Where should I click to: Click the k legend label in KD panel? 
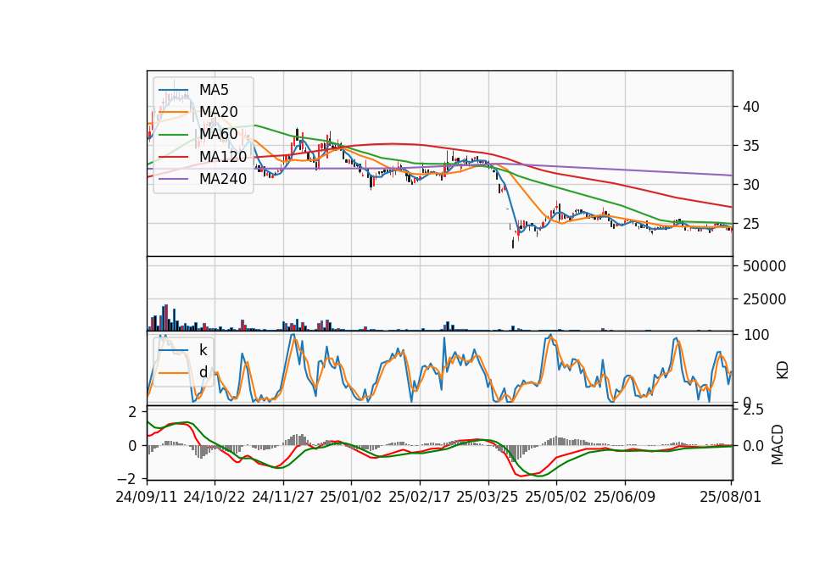tap(203, 350)
